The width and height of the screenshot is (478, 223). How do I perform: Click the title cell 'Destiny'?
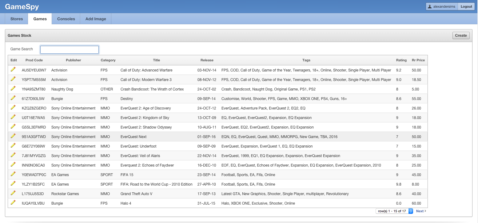point(127,99)
